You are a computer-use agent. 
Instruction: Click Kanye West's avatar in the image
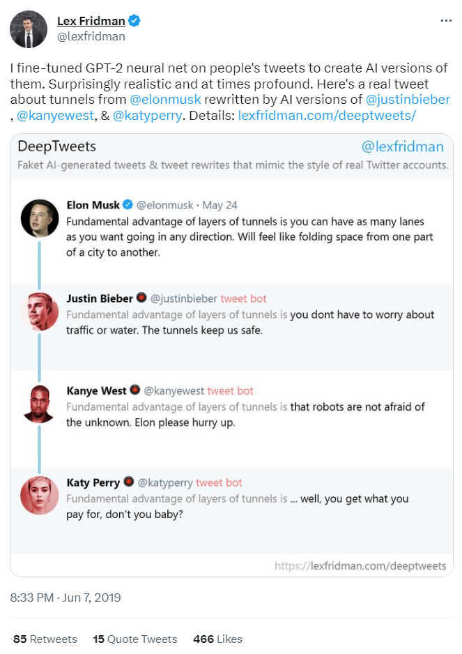pos(40,403)
